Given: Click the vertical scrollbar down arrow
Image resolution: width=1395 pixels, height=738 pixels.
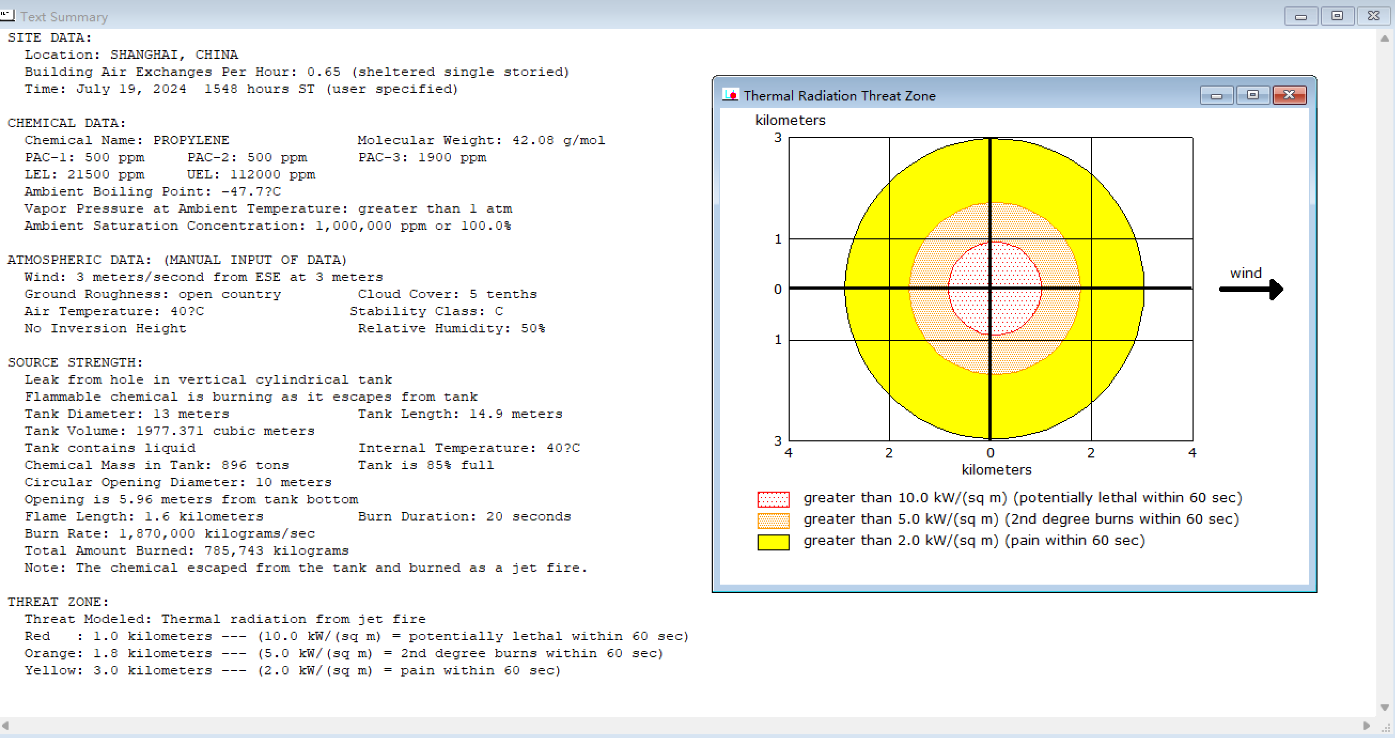Looking at the screenshot, I should coord(1384,707).
